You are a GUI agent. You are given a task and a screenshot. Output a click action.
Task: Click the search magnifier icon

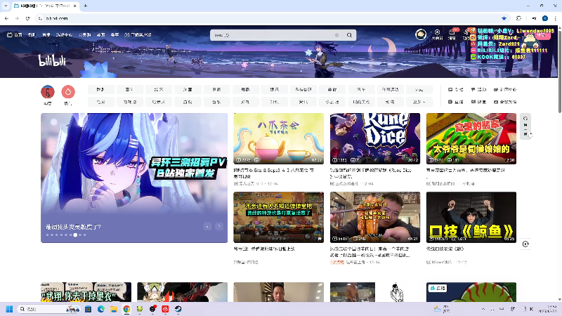[x=349, y=35]
